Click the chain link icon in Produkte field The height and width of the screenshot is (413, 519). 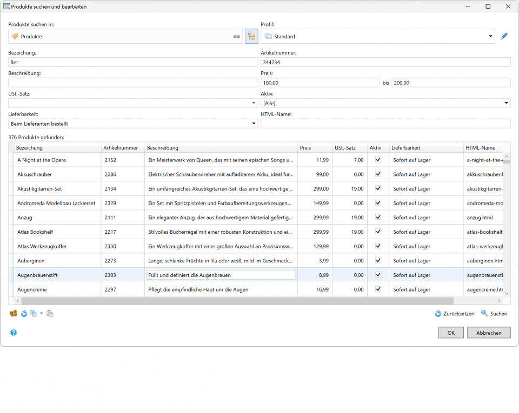point(236,37)
